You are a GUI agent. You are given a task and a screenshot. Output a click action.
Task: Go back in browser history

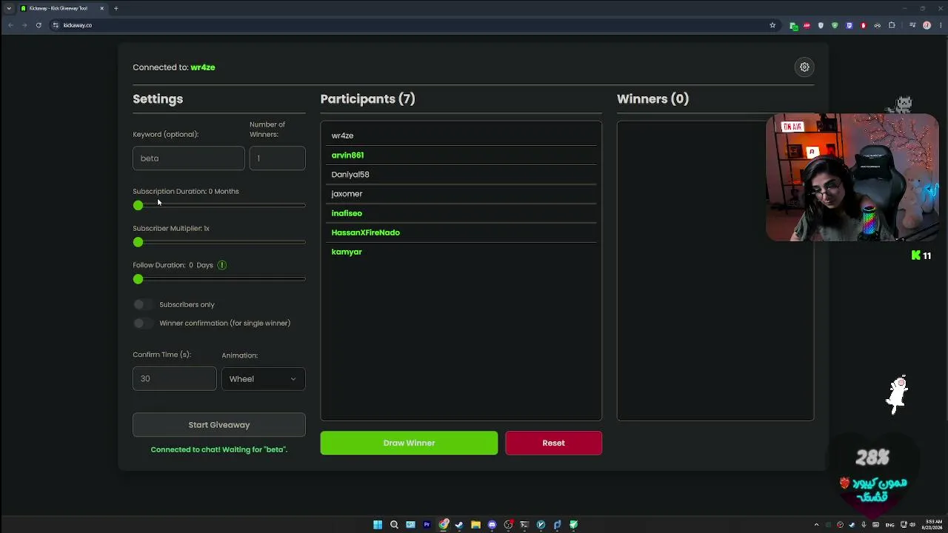click(10, 25)
